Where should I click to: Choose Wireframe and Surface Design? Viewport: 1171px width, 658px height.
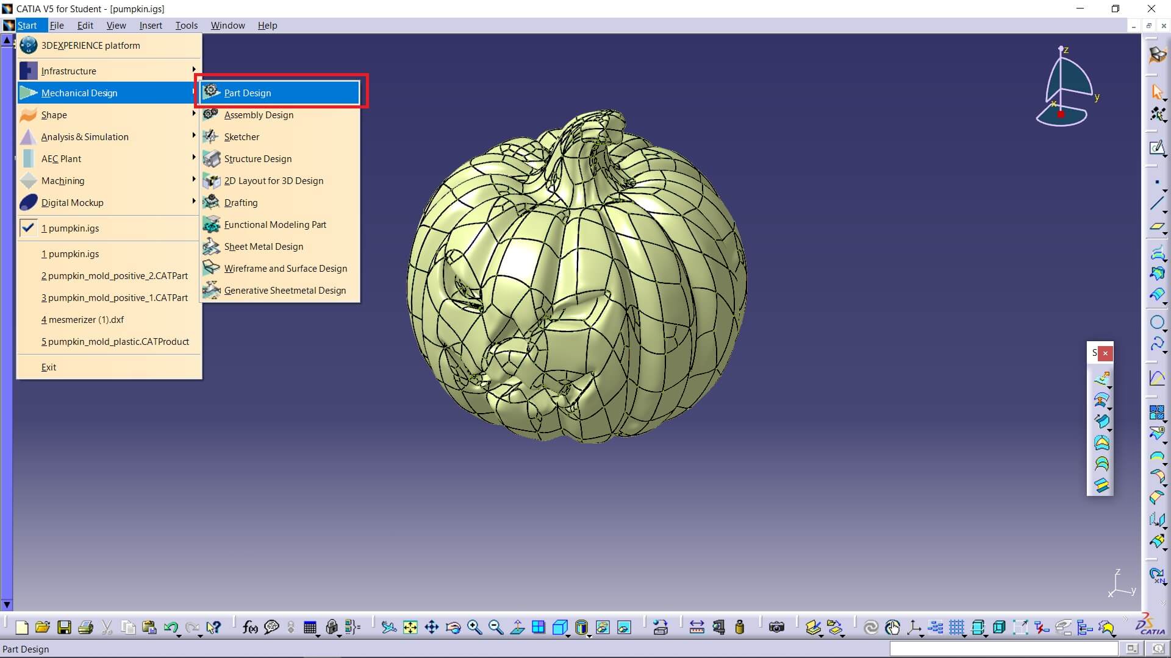(x=281, y=268)
